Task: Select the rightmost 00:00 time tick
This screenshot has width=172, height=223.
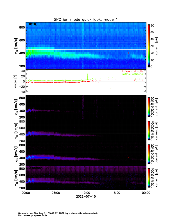Action: (146, 193)
